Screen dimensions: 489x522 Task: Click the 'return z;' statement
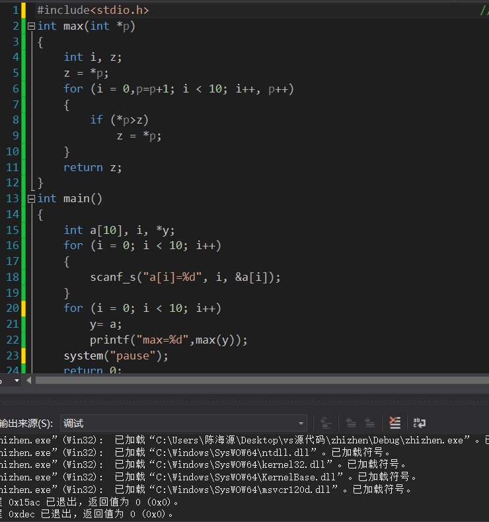(93, 167)
